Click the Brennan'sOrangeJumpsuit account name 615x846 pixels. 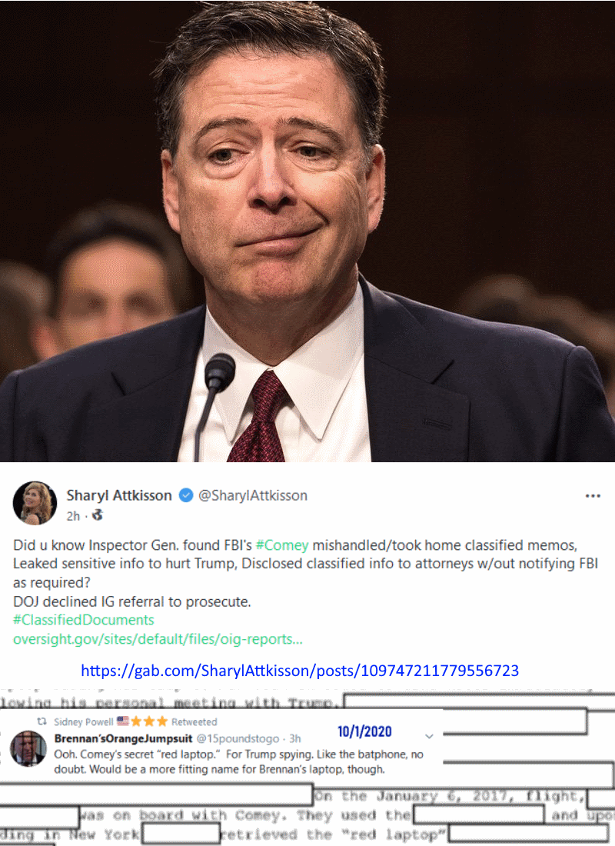point(123,738)
